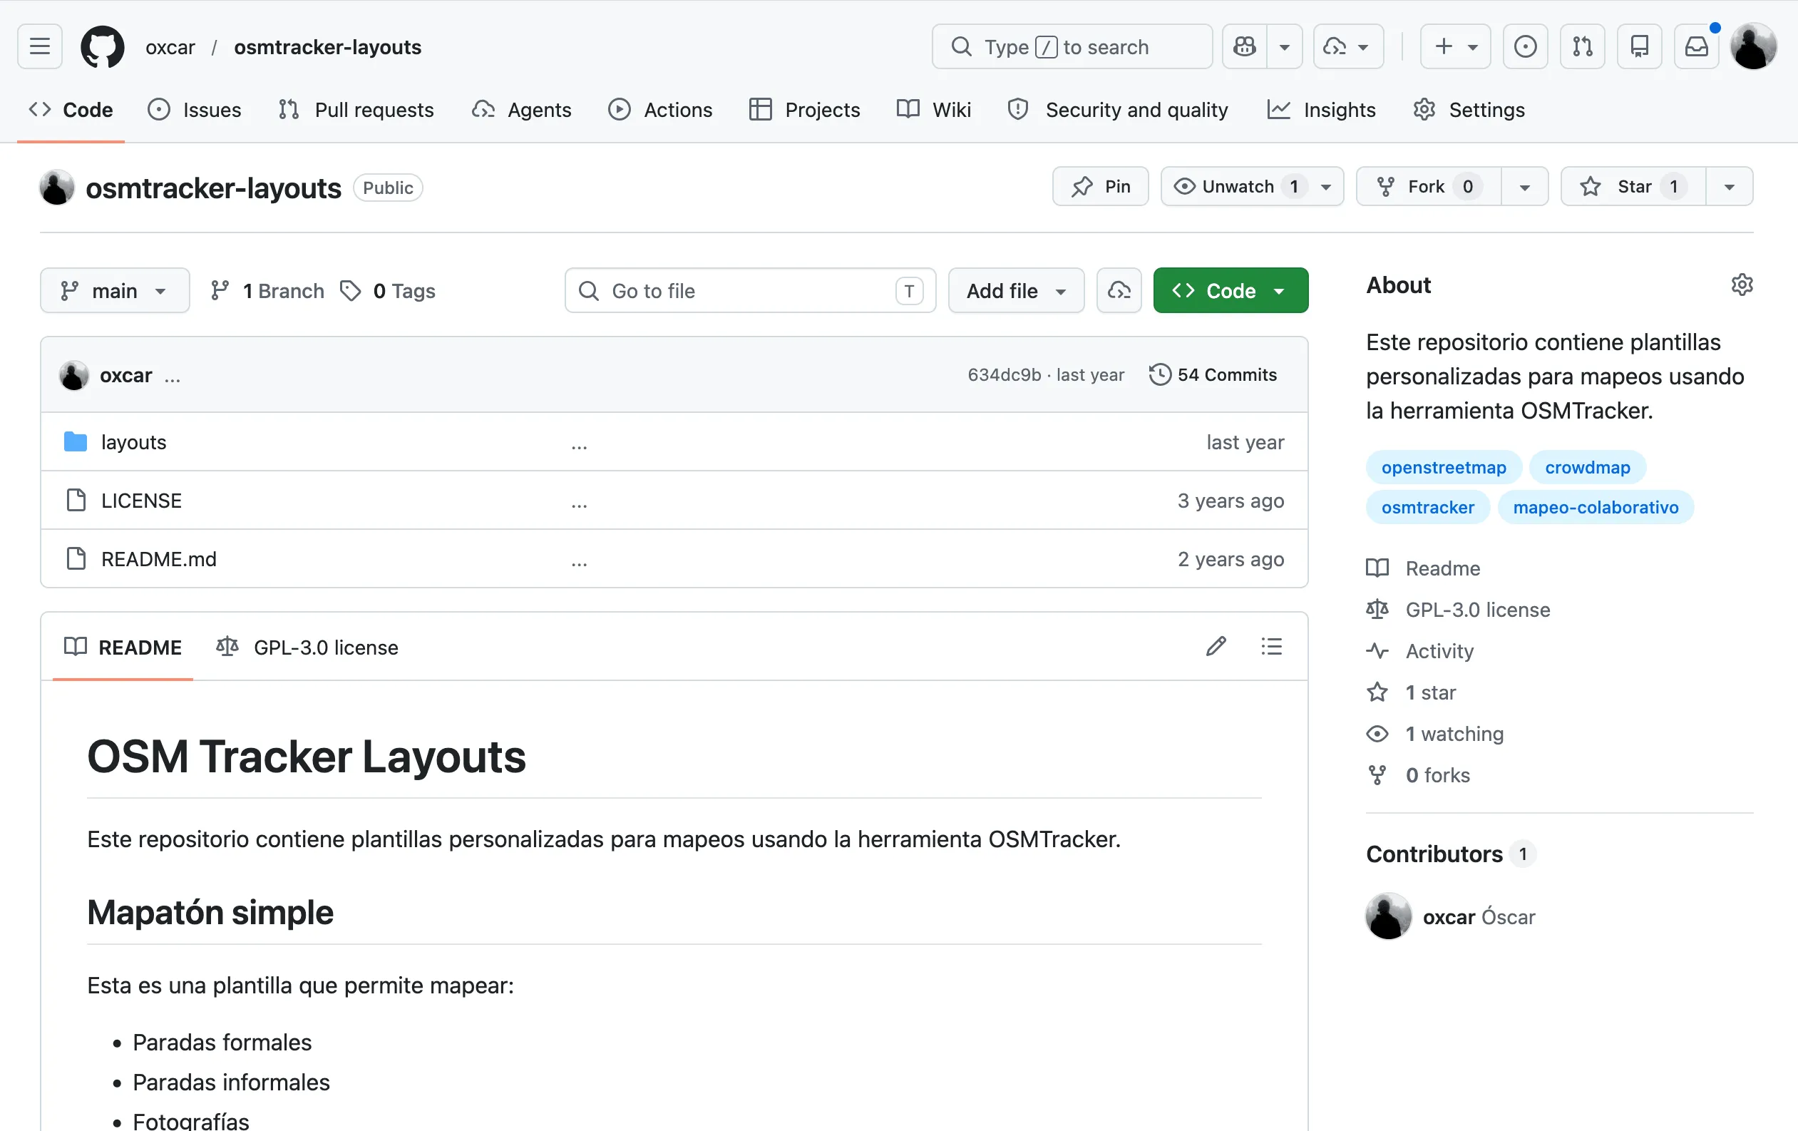Open the Insights tab
Screen dimensions: 1798x1131
click(x=1322, y=110)
